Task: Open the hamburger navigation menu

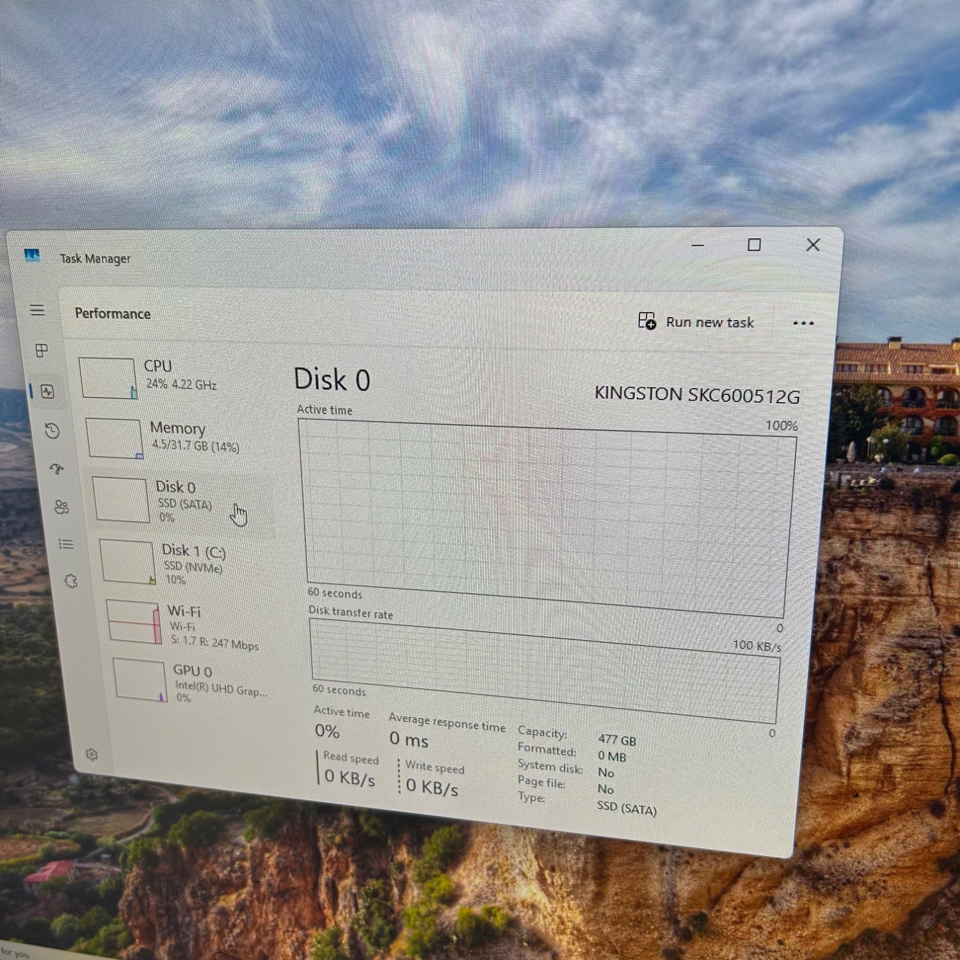Action: [38, 310]
